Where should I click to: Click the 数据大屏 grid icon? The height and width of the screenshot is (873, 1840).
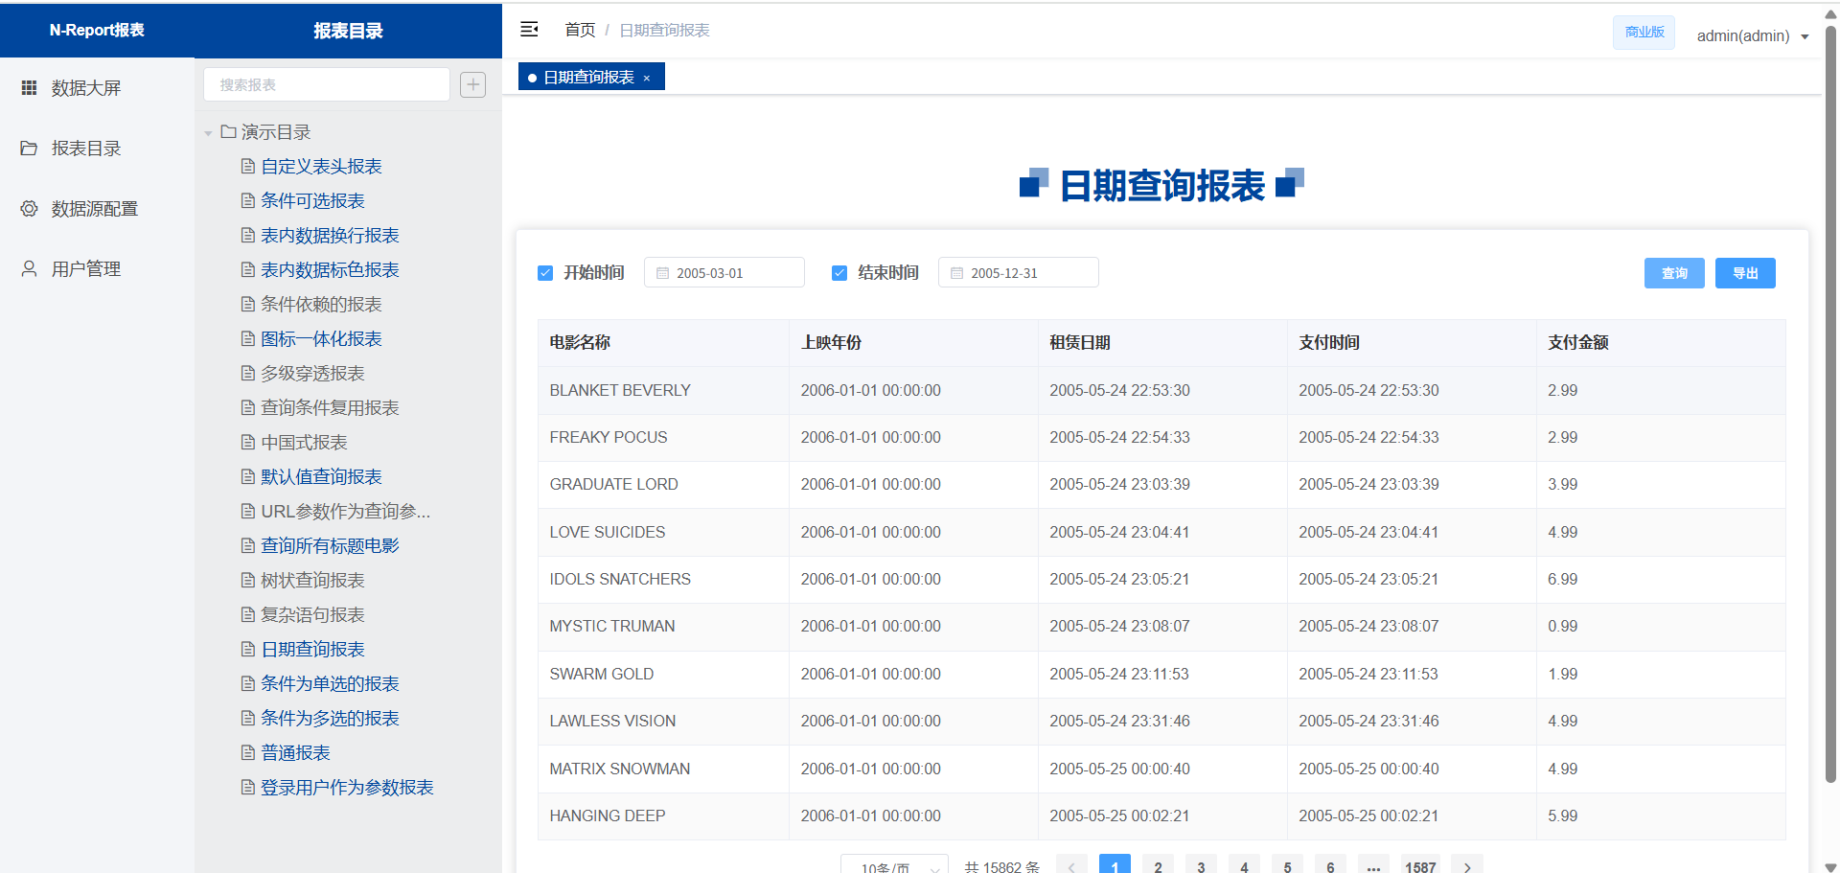pos(29,88)
